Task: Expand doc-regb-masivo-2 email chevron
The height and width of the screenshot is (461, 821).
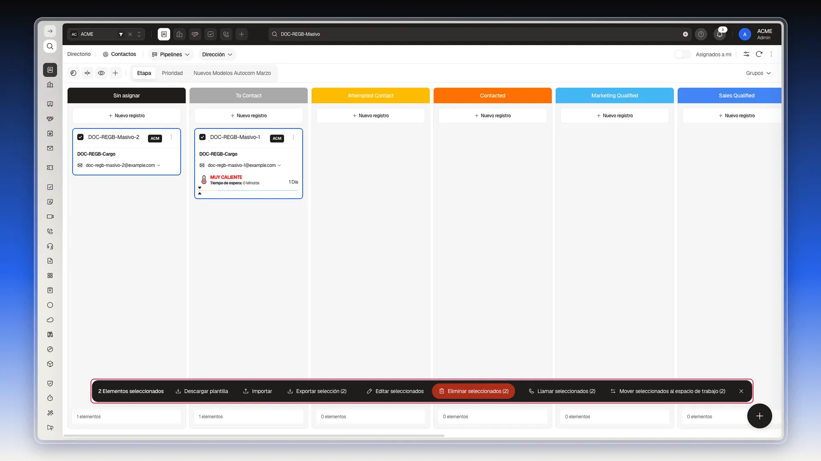Action: pos(159,165)
